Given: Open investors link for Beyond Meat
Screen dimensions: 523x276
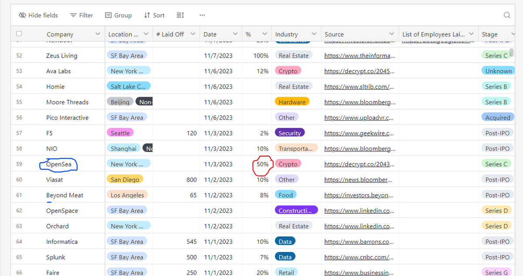Looking at the screenshot, I should point(359,195).
